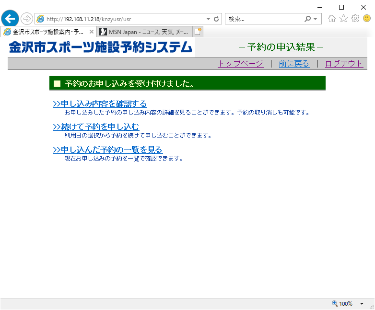Click the ログアウト link

[x=344, y=64]
